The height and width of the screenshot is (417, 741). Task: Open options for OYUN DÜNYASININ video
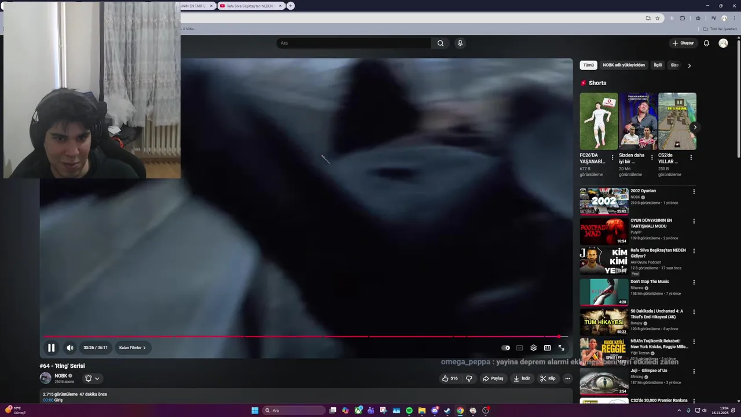[694, 221]
